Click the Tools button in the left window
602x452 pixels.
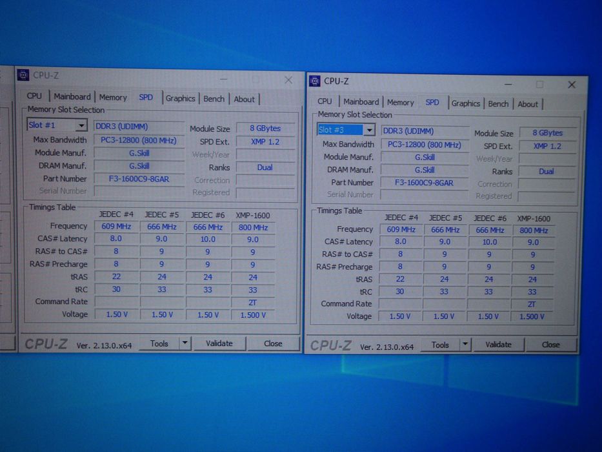click(x=159, y=344)
